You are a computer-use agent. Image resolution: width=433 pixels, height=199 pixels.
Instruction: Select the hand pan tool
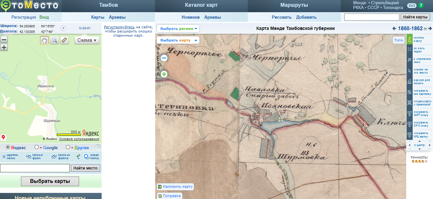click(x=44, y=40)
